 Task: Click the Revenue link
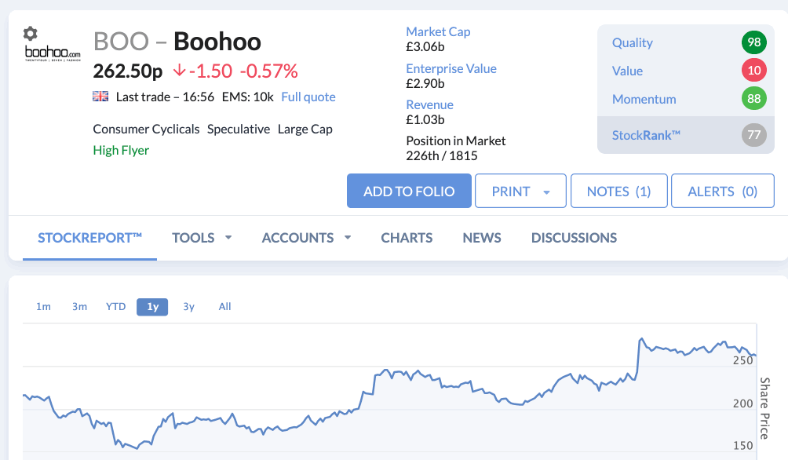[429, 104]
